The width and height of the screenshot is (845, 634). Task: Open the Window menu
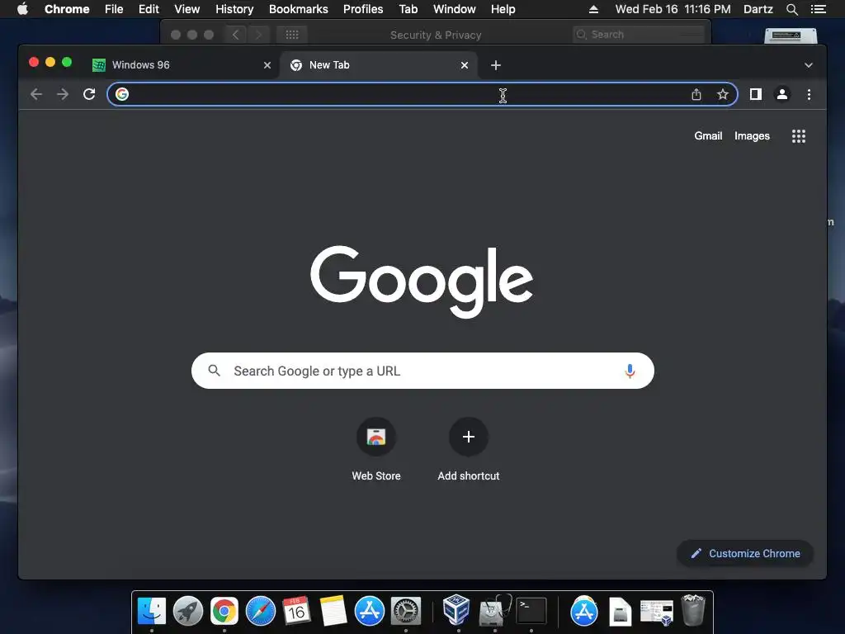coord(455,9)
